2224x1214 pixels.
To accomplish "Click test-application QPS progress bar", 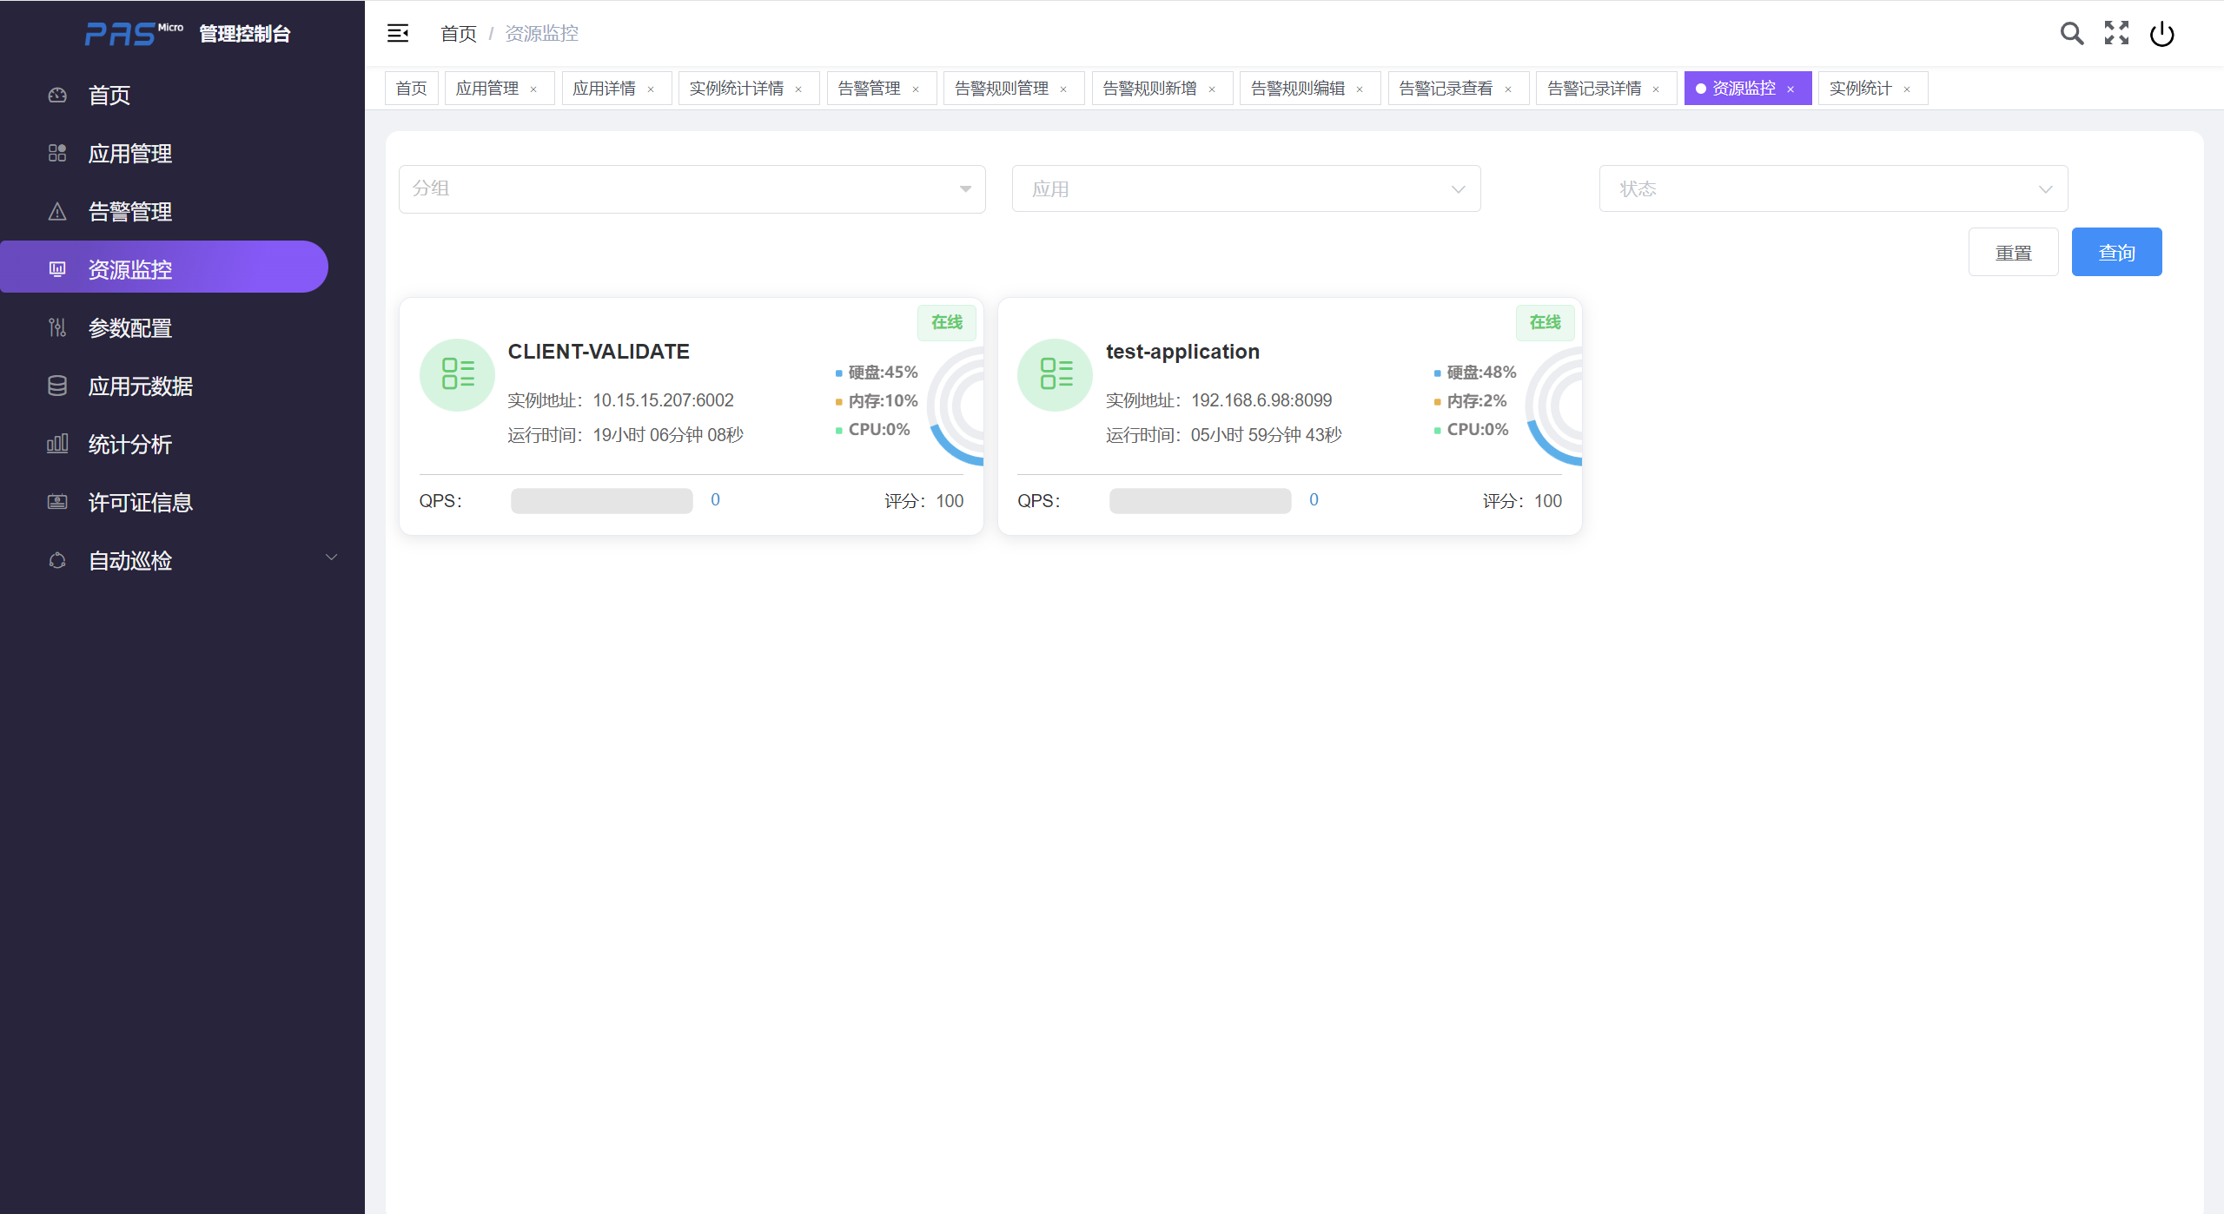I will pyautogui.click(x=1200, y=501).
